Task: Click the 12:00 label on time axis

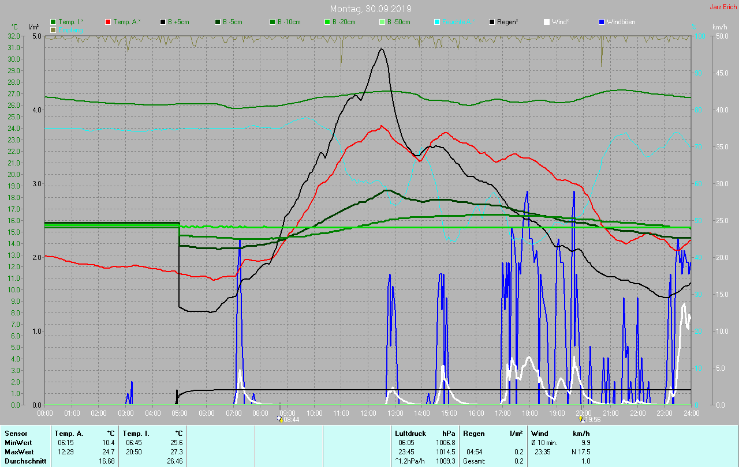Action: click(368, 413)
